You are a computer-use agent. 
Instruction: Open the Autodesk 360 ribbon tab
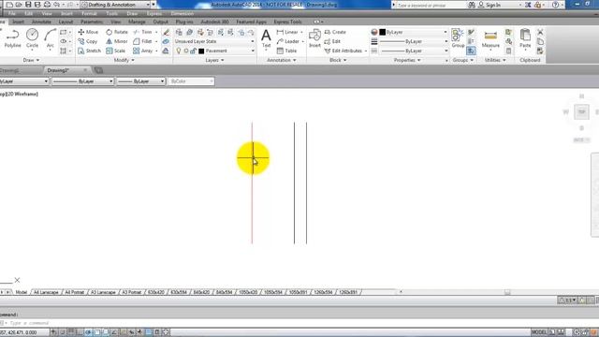[x=214, y=22]
